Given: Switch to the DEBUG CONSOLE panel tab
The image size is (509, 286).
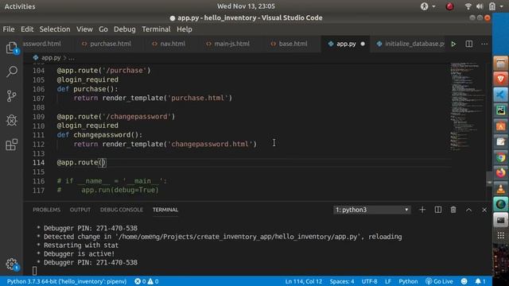Looking at the screenshot, I should (122, 210).
